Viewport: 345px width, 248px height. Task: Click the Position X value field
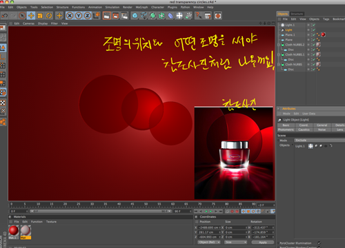209,227
